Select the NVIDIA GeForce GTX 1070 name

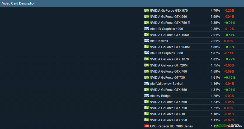169,59
